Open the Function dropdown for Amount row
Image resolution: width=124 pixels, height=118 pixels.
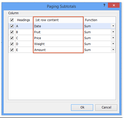(x=113, y=50)
